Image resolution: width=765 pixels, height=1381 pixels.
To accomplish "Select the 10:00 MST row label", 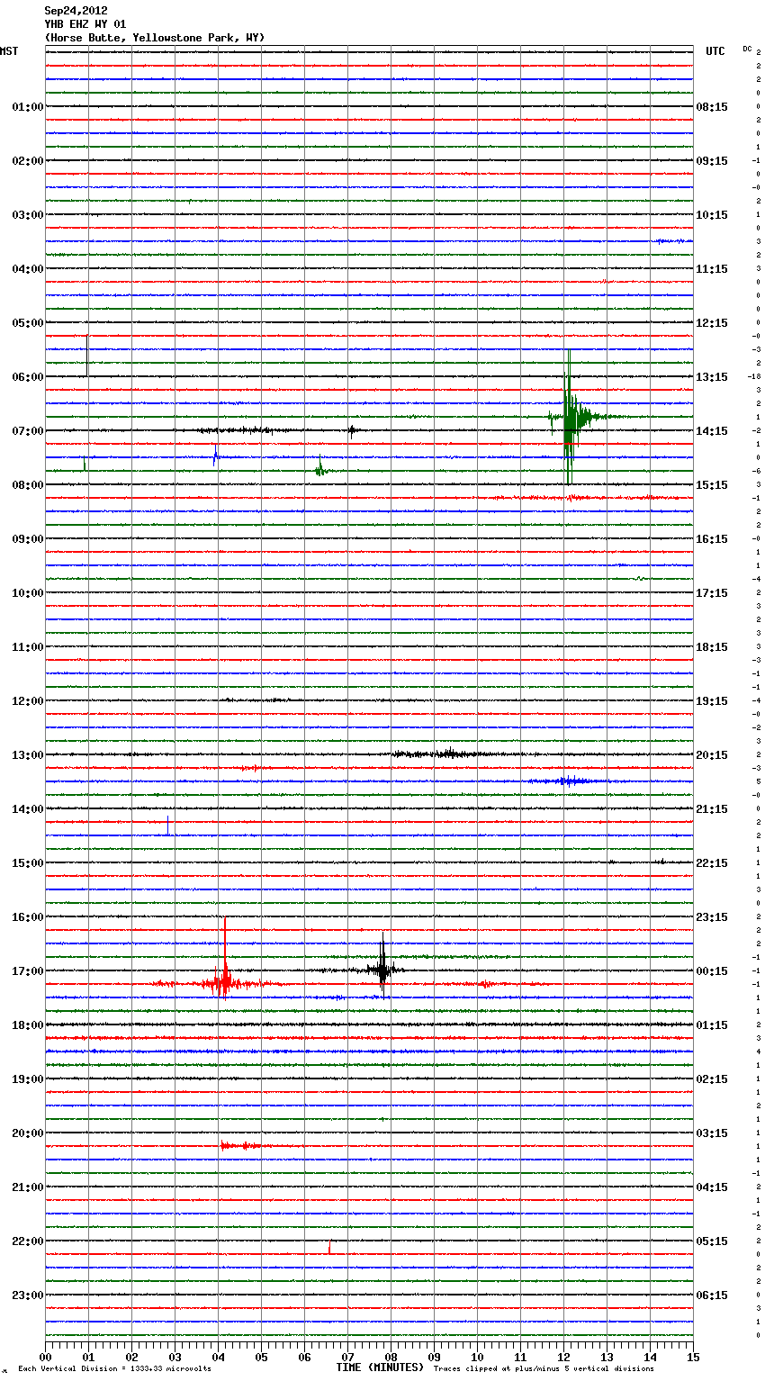I will point(27,593).
